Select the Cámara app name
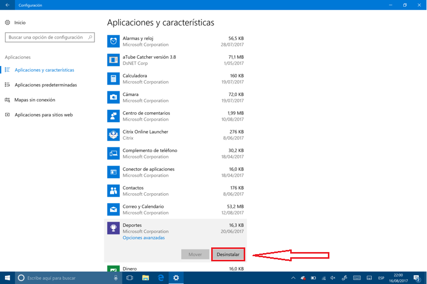 click(131, 94)
